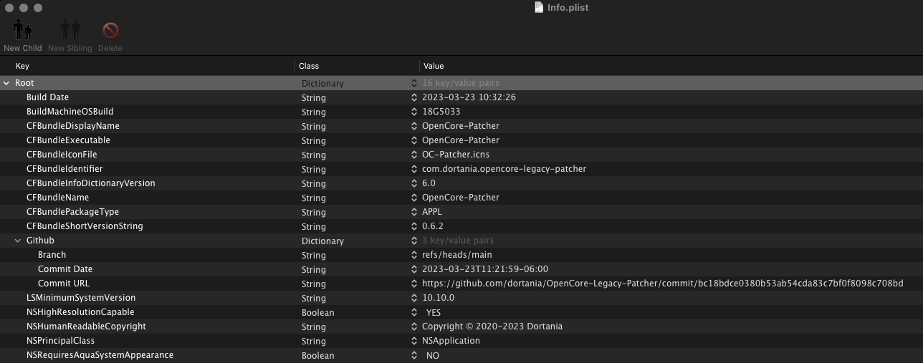This screenshot has height=363, width=923.
Task: Select the NSPrincipalClass key
Action: click(60, 341)
